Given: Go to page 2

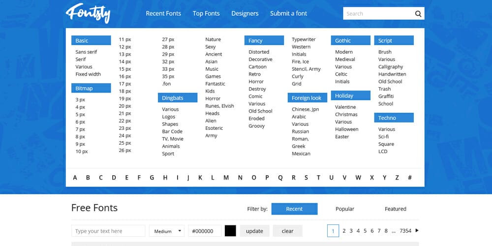Looking at the screenshot, I should [344, 231].
